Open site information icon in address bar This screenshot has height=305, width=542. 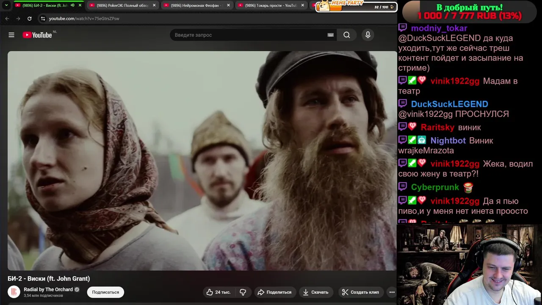tap(43, 19)
